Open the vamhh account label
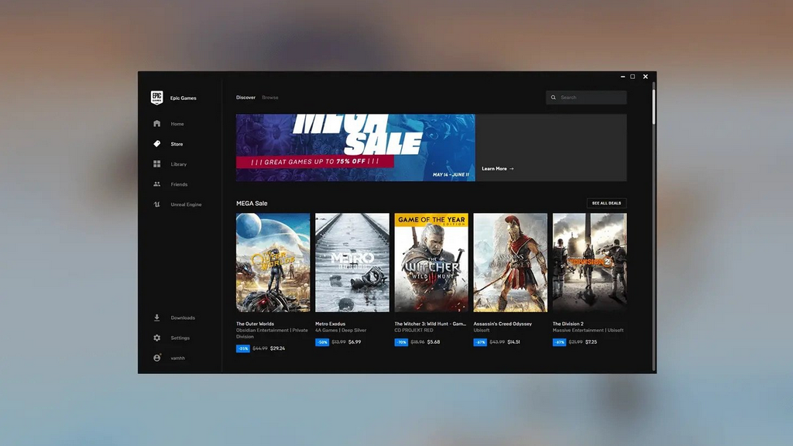Image resolution: width=793 pixels, height=446 pixels. click(177, 358)
